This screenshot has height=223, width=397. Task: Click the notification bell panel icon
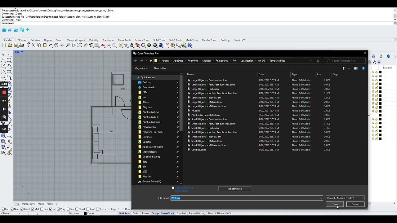389,56
